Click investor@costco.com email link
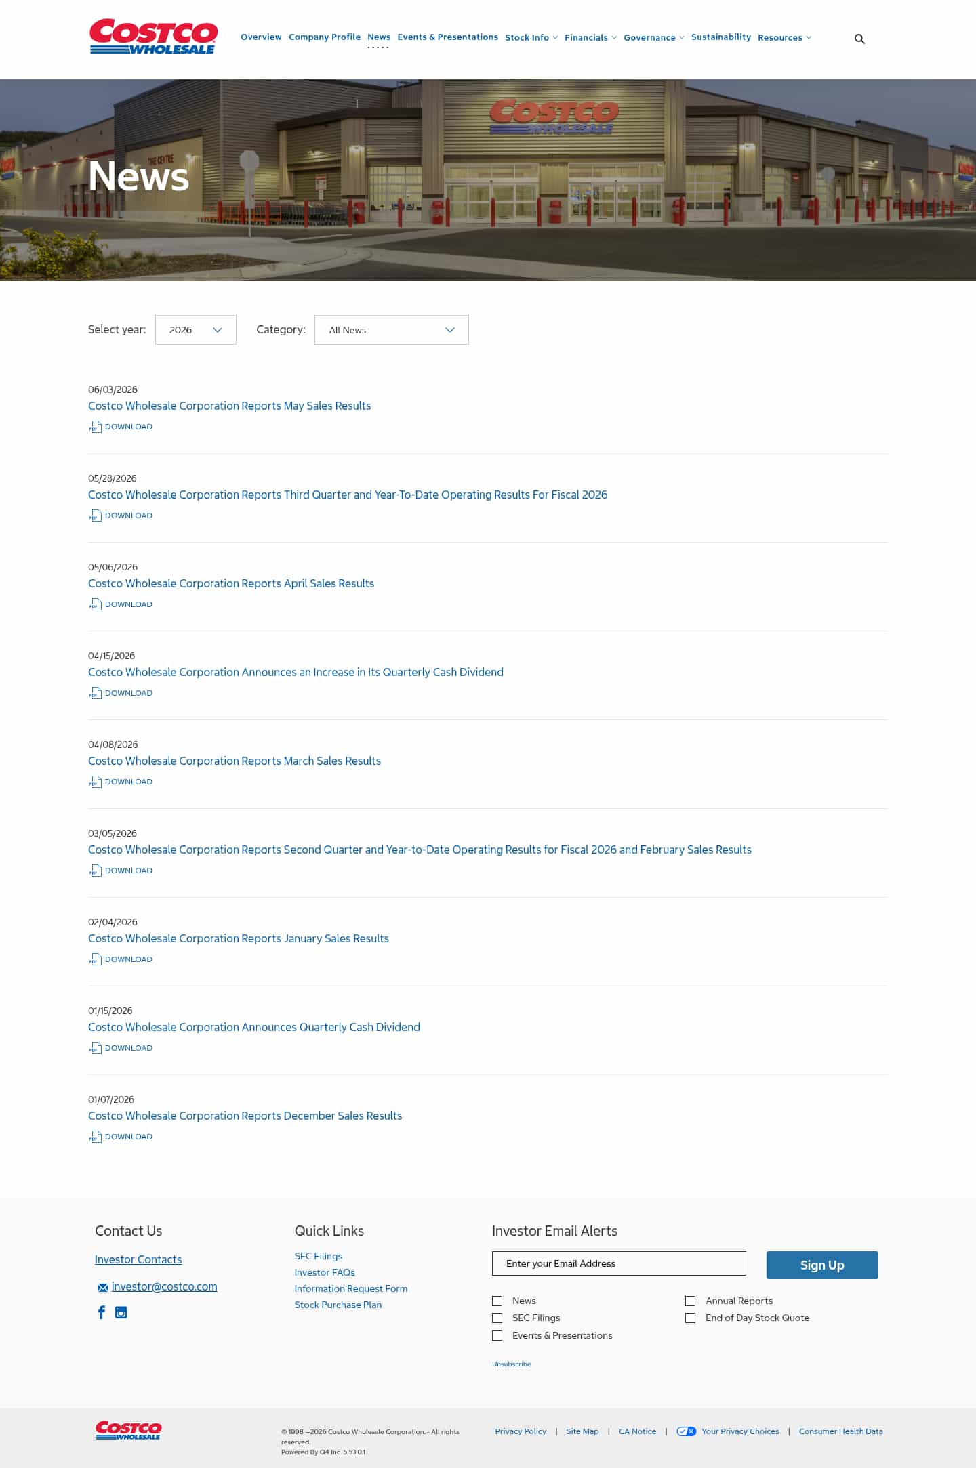 165,1286
